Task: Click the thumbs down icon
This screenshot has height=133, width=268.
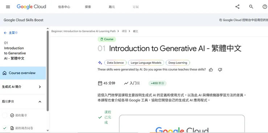Action: point(220,70)
